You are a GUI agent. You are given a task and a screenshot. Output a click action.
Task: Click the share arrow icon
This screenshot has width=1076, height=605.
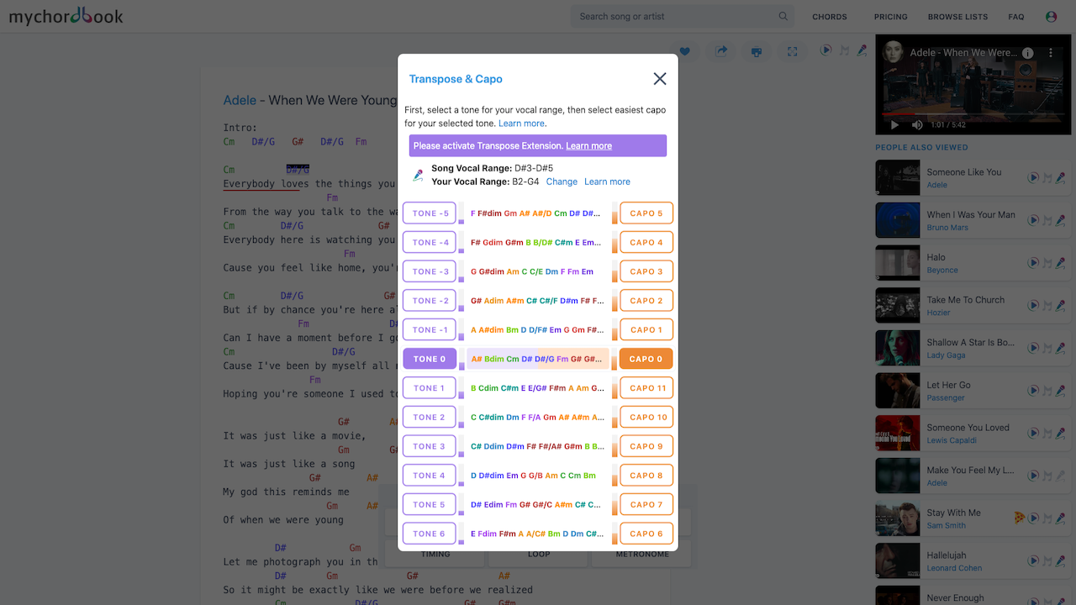pyautogui.click(x=721, y=51)
